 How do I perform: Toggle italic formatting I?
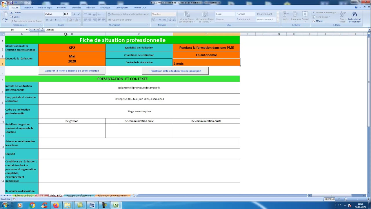point(51,20)
